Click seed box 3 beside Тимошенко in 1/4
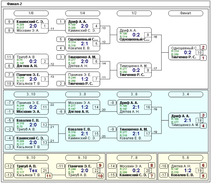 pyautogui.click(x=61, y=57)
